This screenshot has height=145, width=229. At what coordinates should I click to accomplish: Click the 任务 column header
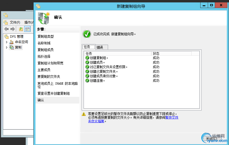118,54
